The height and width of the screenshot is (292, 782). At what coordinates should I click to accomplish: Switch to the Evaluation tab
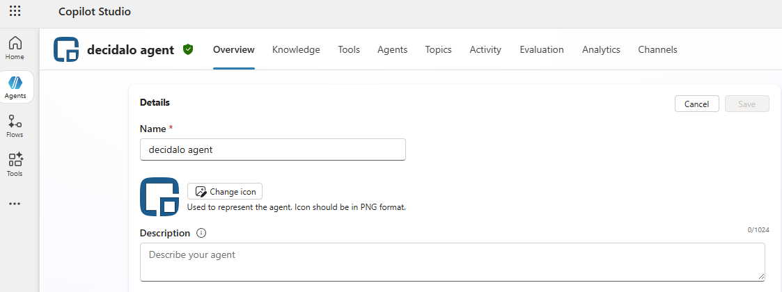pyautogui.click(x=542, y=49)
